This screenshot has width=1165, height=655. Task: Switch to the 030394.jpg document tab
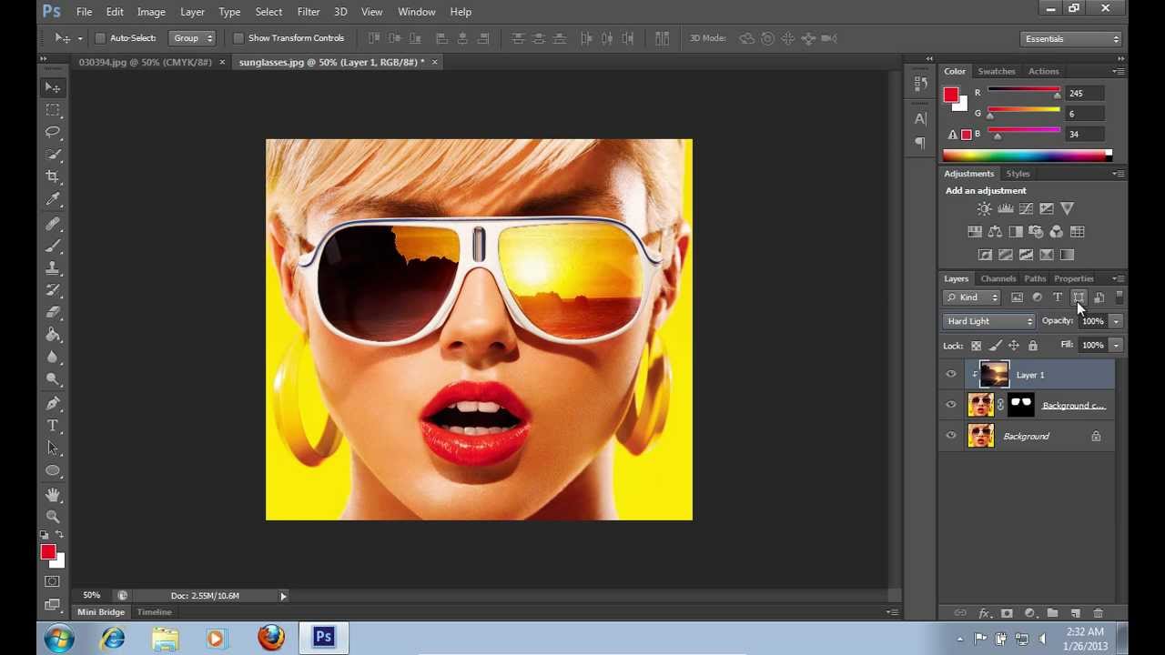(145, 62)
